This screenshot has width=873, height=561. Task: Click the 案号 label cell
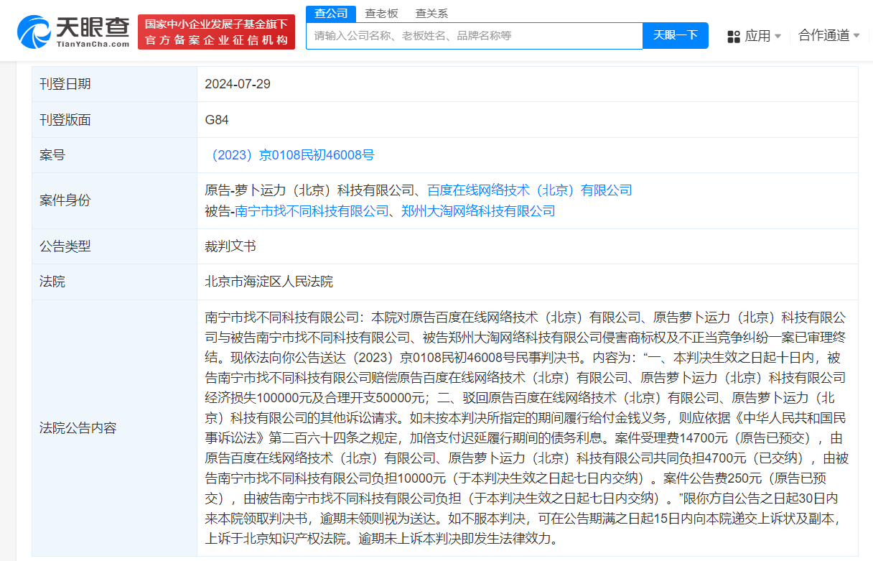[115, 155]
